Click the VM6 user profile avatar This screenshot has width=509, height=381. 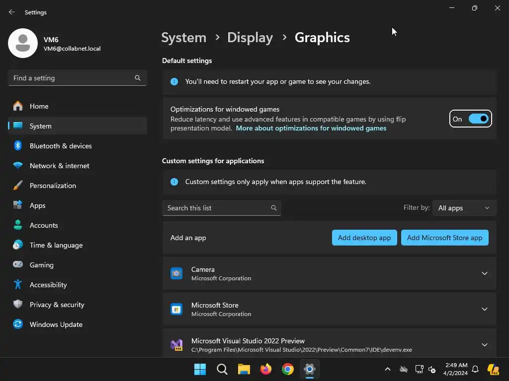tap(23, 43)
